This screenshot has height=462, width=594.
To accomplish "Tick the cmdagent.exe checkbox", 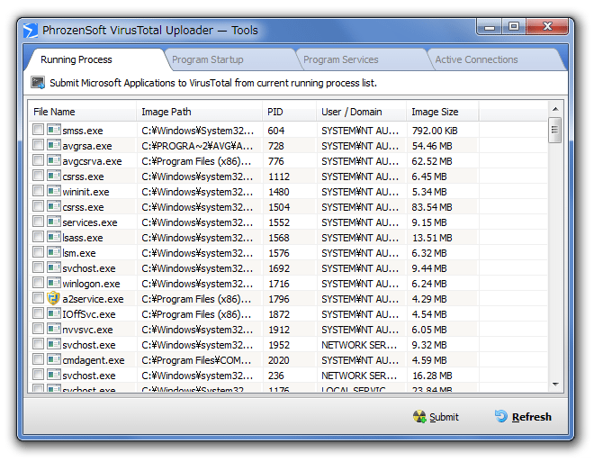I will (39, 359).
